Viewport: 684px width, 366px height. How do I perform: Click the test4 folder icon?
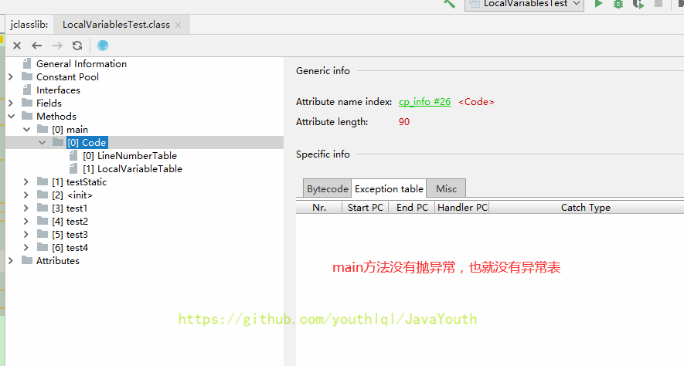click(43, 247)
